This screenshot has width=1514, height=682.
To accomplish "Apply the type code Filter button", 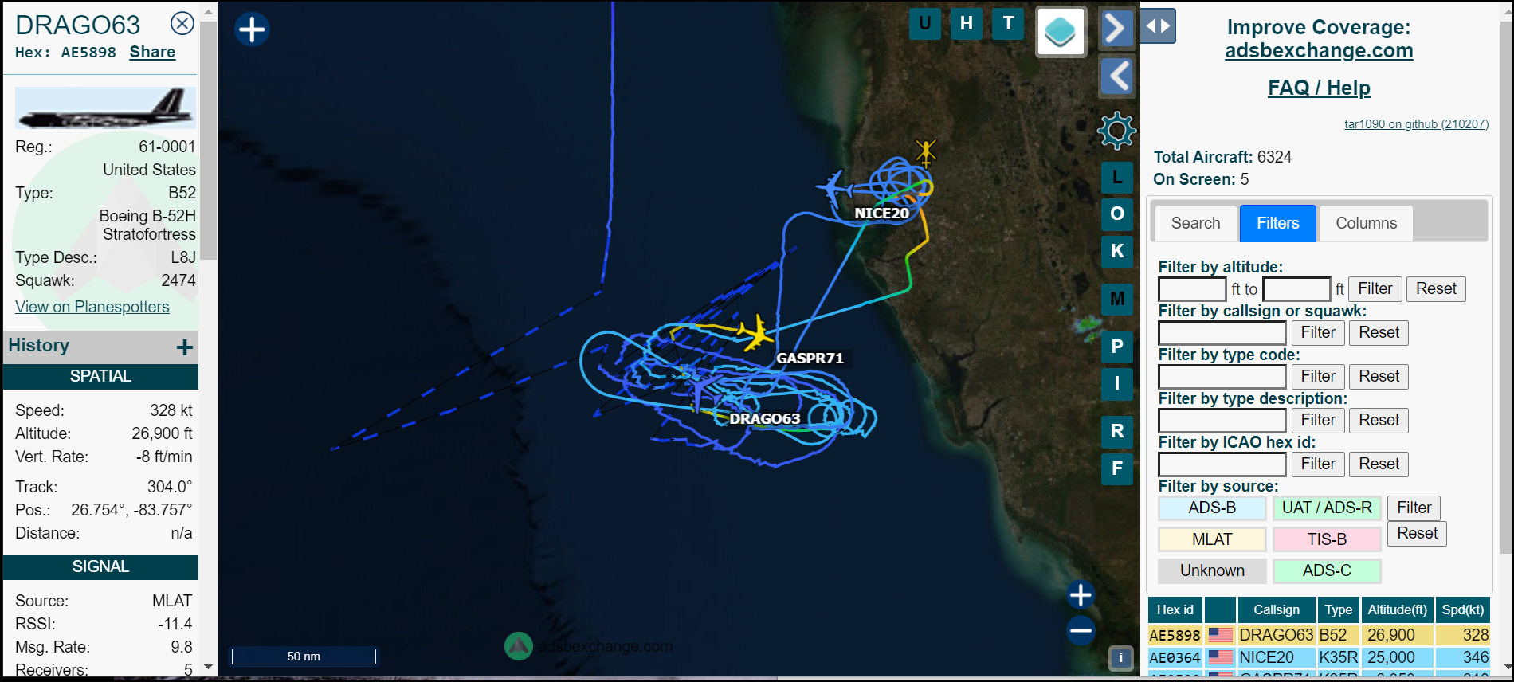I will 1318,376.
